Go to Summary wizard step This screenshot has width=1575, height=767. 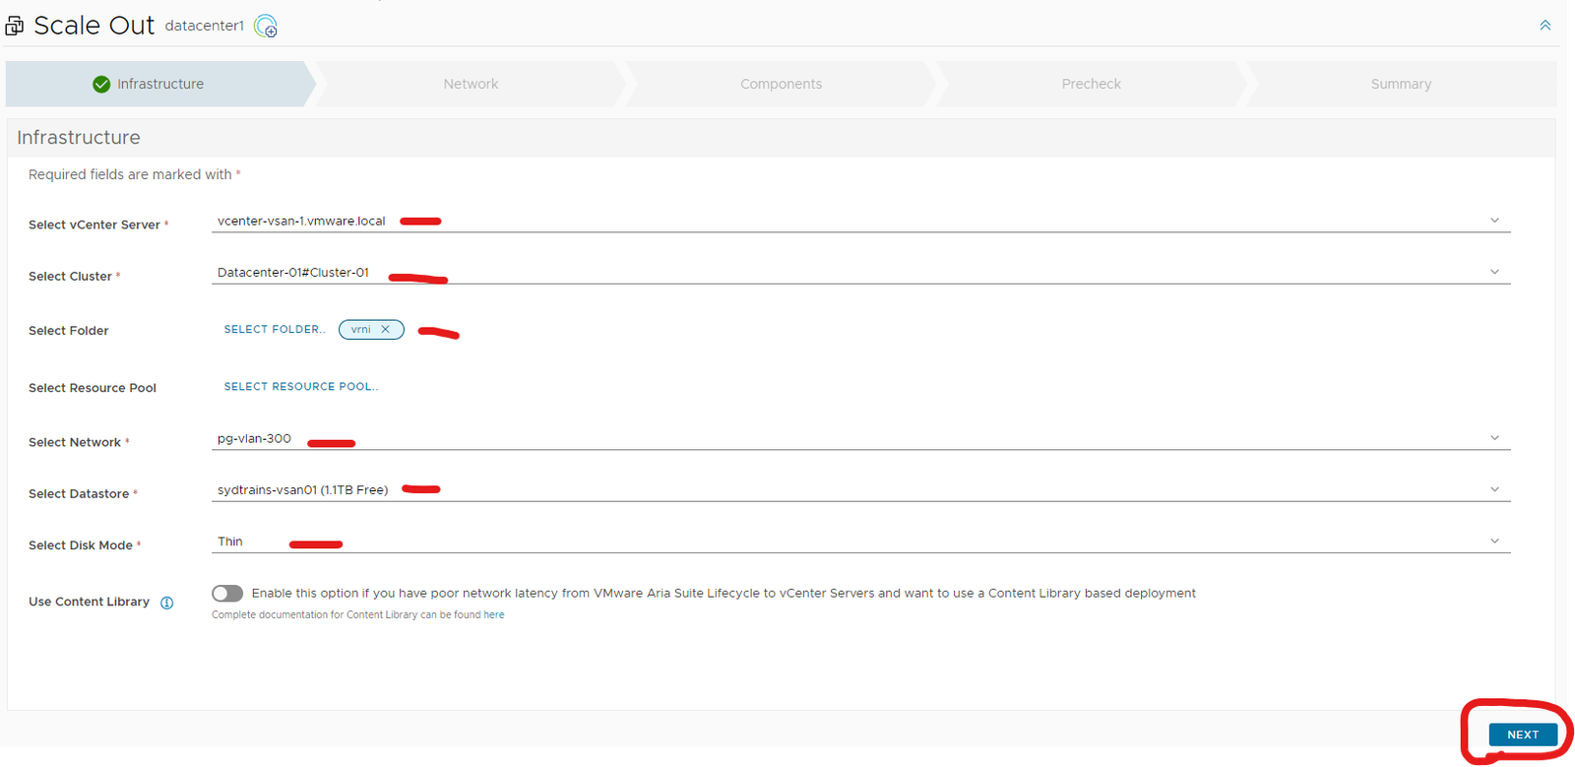tap(1401, 84)
